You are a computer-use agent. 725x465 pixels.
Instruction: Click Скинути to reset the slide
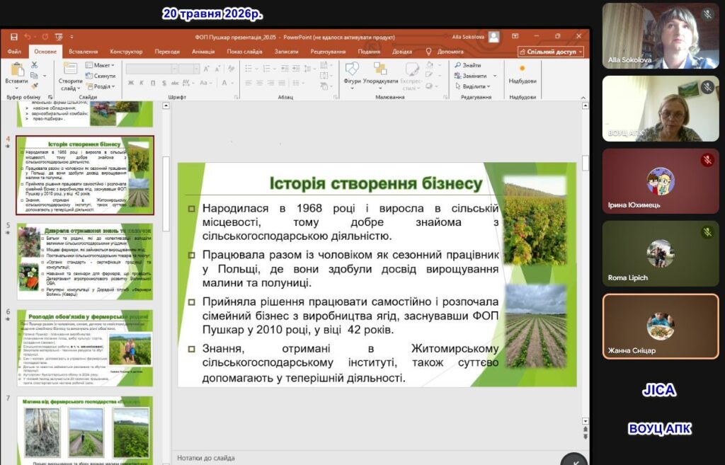point(101,76)
